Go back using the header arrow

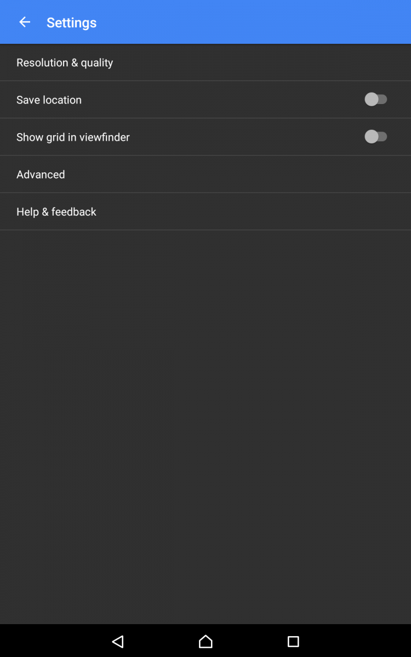(x=25, y=22)
